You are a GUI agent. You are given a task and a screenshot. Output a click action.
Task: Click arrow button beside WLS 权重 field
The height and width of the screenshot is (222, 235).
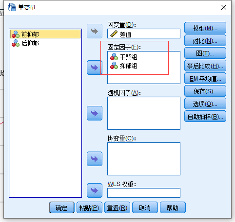tap(95, 190)
